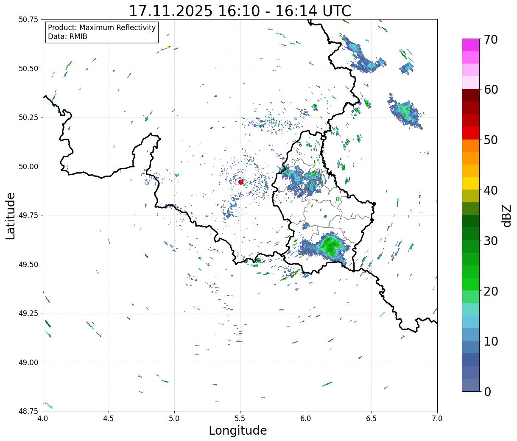
Task: Click latitude tick label '50.50'
Action: coord(28,68)
